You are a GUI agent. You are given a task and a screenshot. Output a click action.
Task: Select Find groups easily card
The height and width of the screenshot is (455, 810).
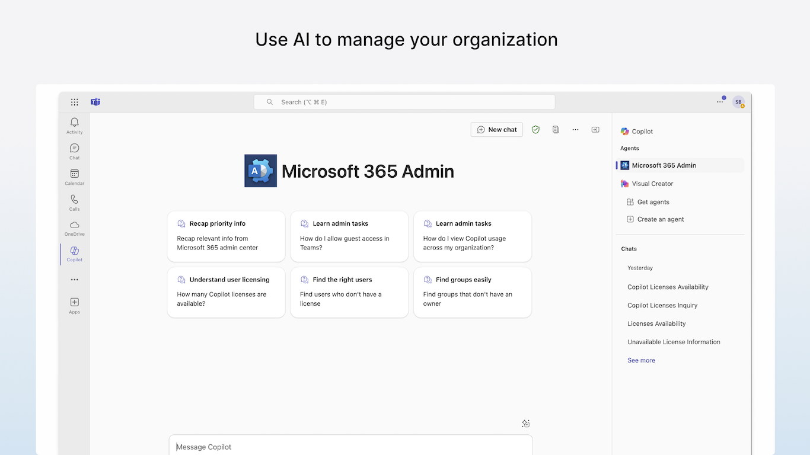click(473, 293)
